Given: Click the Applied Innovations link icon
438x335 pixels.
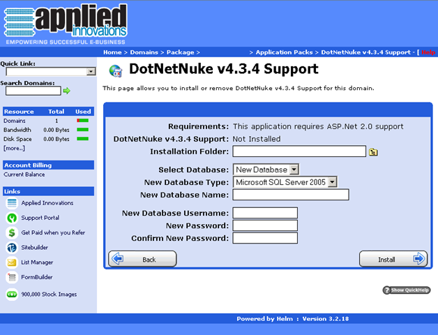Looking at the screenshot, I should coord(11,203).
